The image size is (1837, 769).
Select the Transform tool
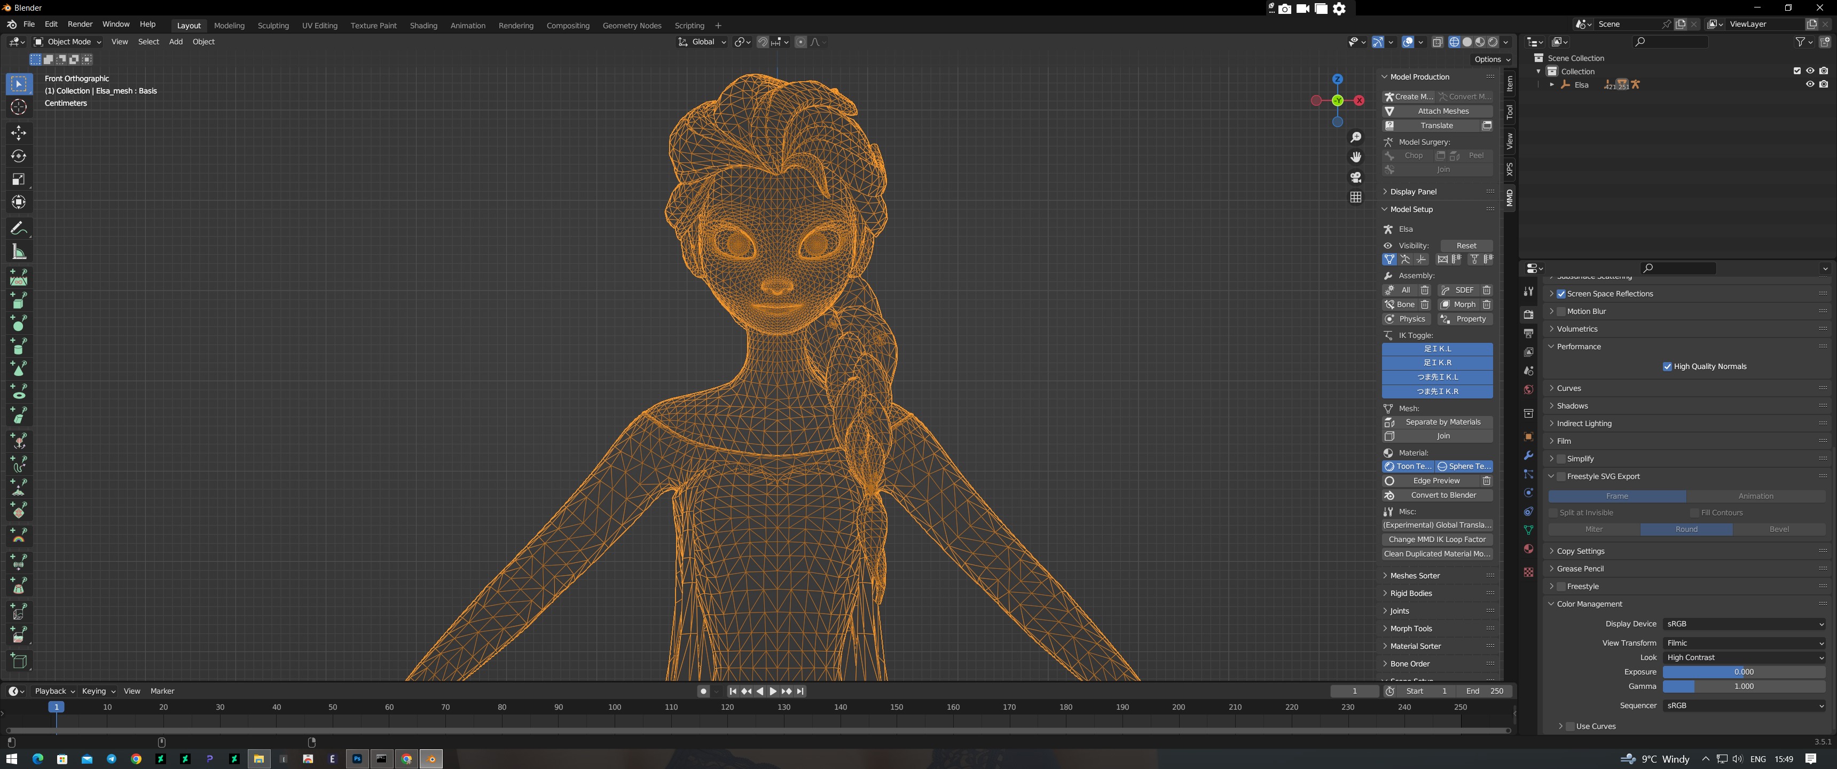(x=19, y=202)
